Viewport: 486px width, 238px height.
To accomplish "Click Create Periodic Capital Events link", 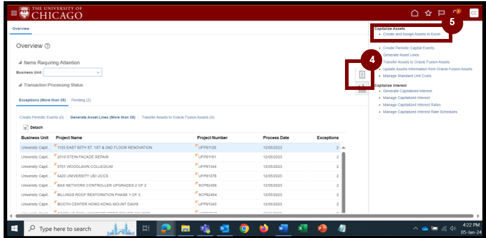I will [x=409, y=48].
